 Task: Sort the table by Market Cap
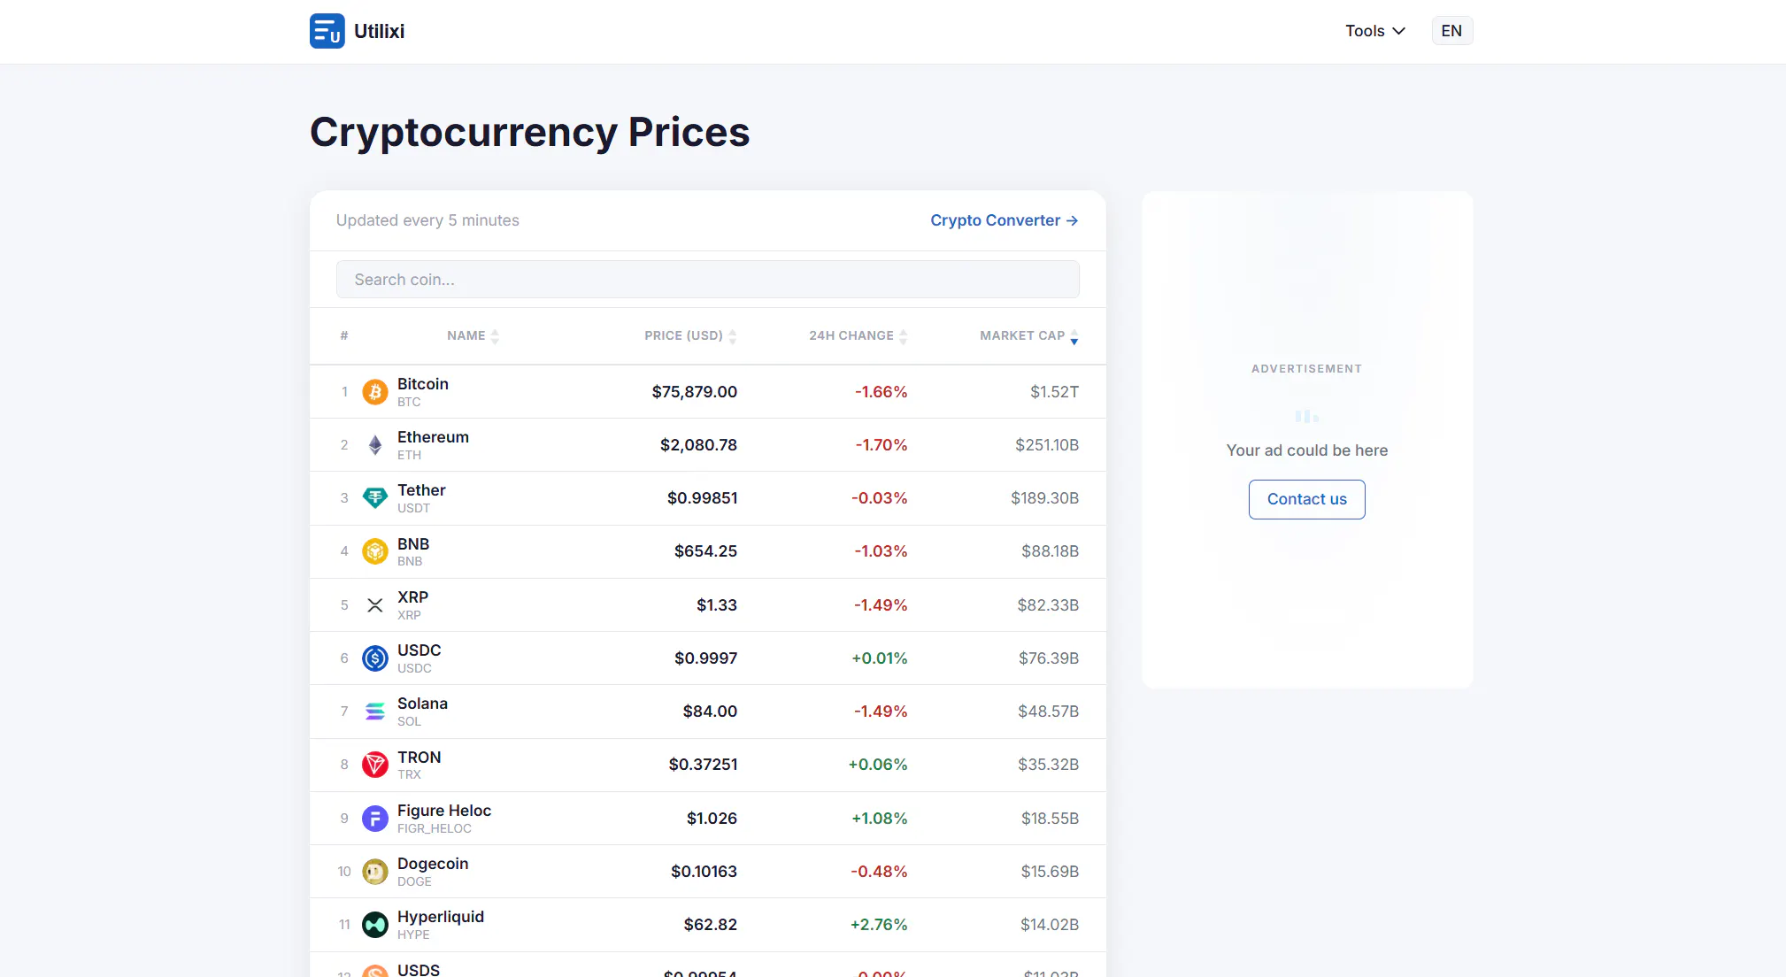(x=1028, y=336)
